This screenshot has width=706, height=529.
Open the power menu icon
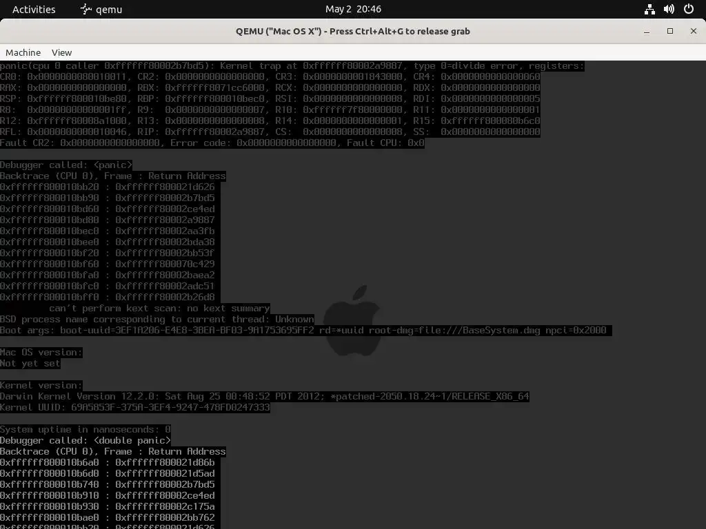pyautogui.click(x=689, y=9)
